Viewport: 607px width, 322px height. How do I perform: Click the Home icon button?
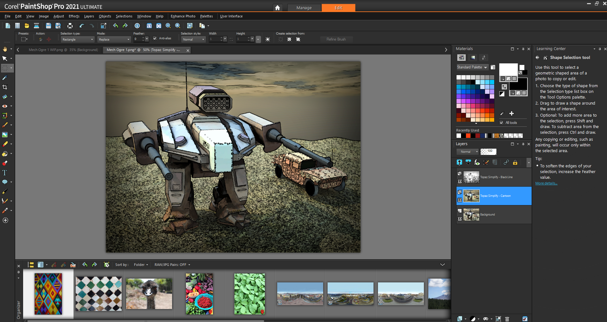point(278,8)
